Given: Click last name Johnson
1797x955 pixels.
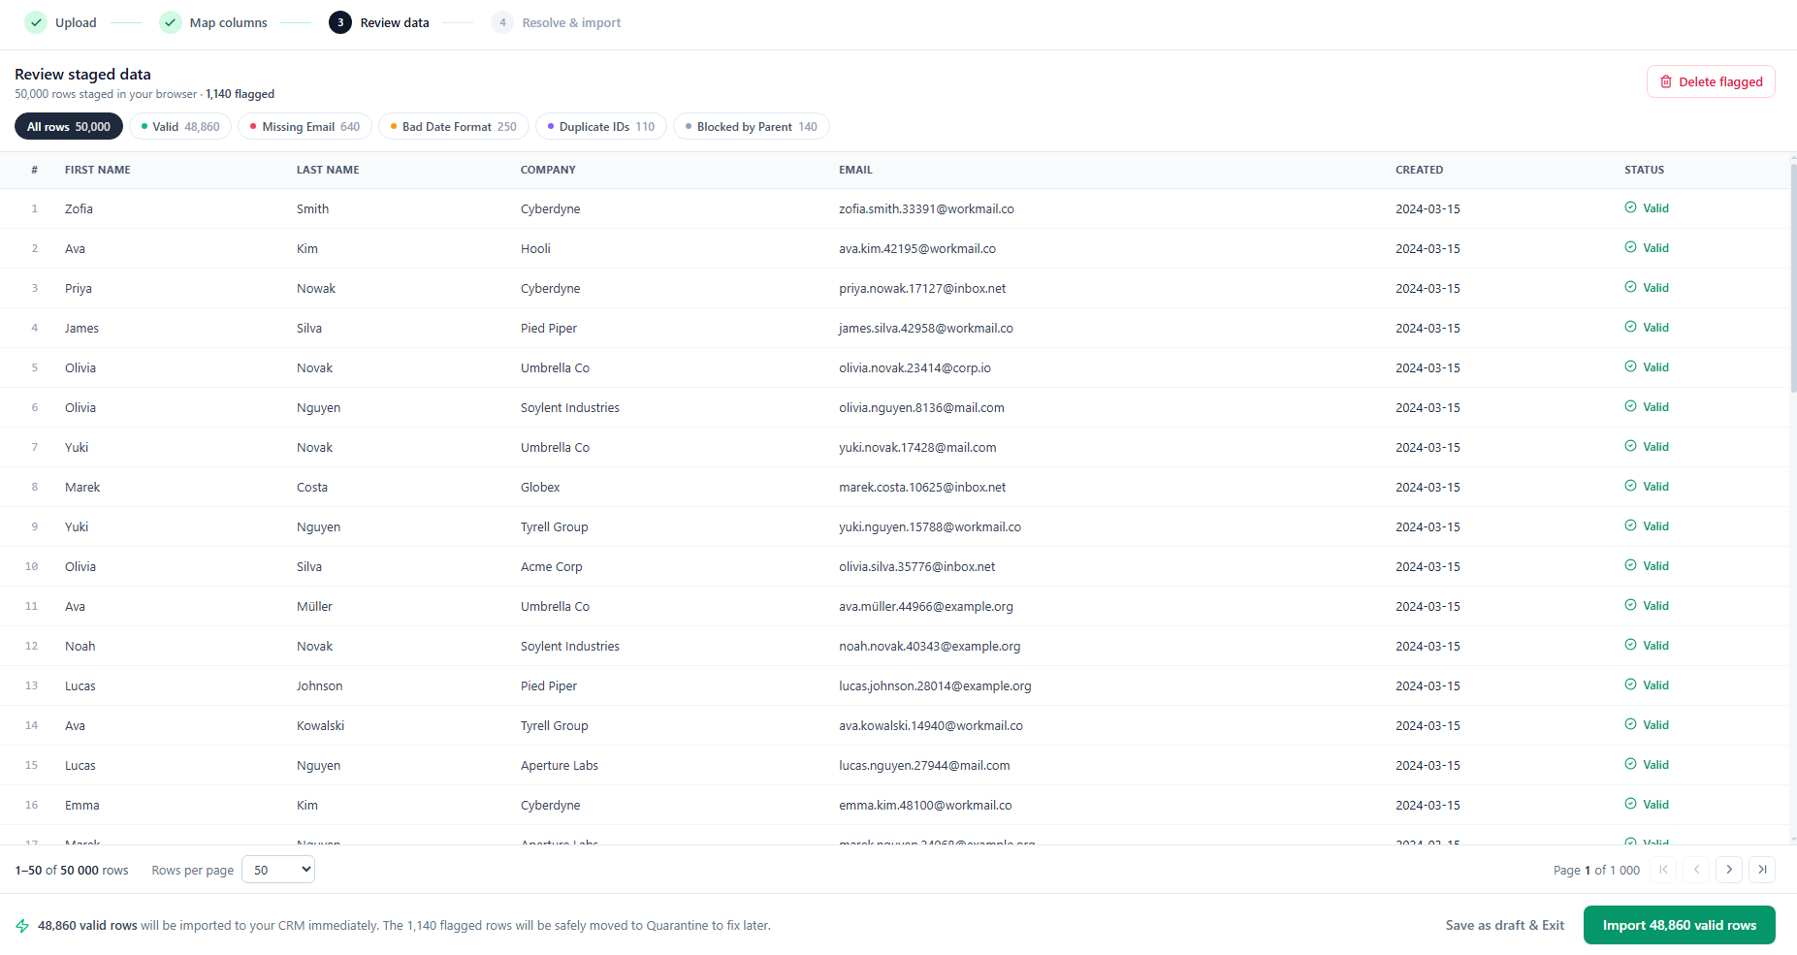Looking at the screenshot, I should tap(319, 685).
